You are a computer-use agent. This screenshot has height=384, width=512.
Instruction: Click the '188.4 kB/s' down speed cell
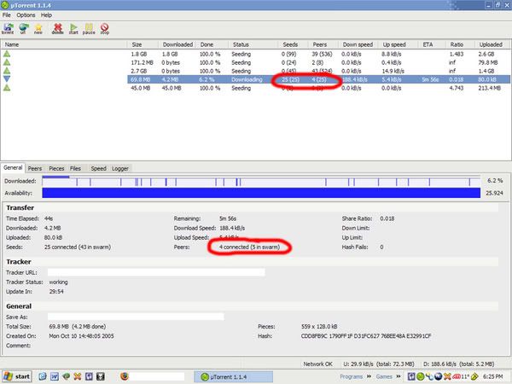point(355,79)
